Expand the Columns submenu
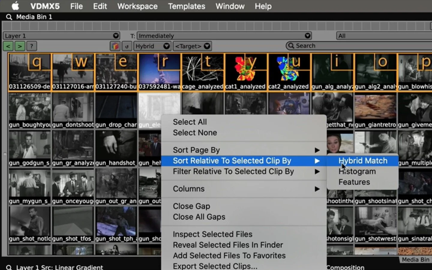The image size is (432, 270). coord(189,189)
